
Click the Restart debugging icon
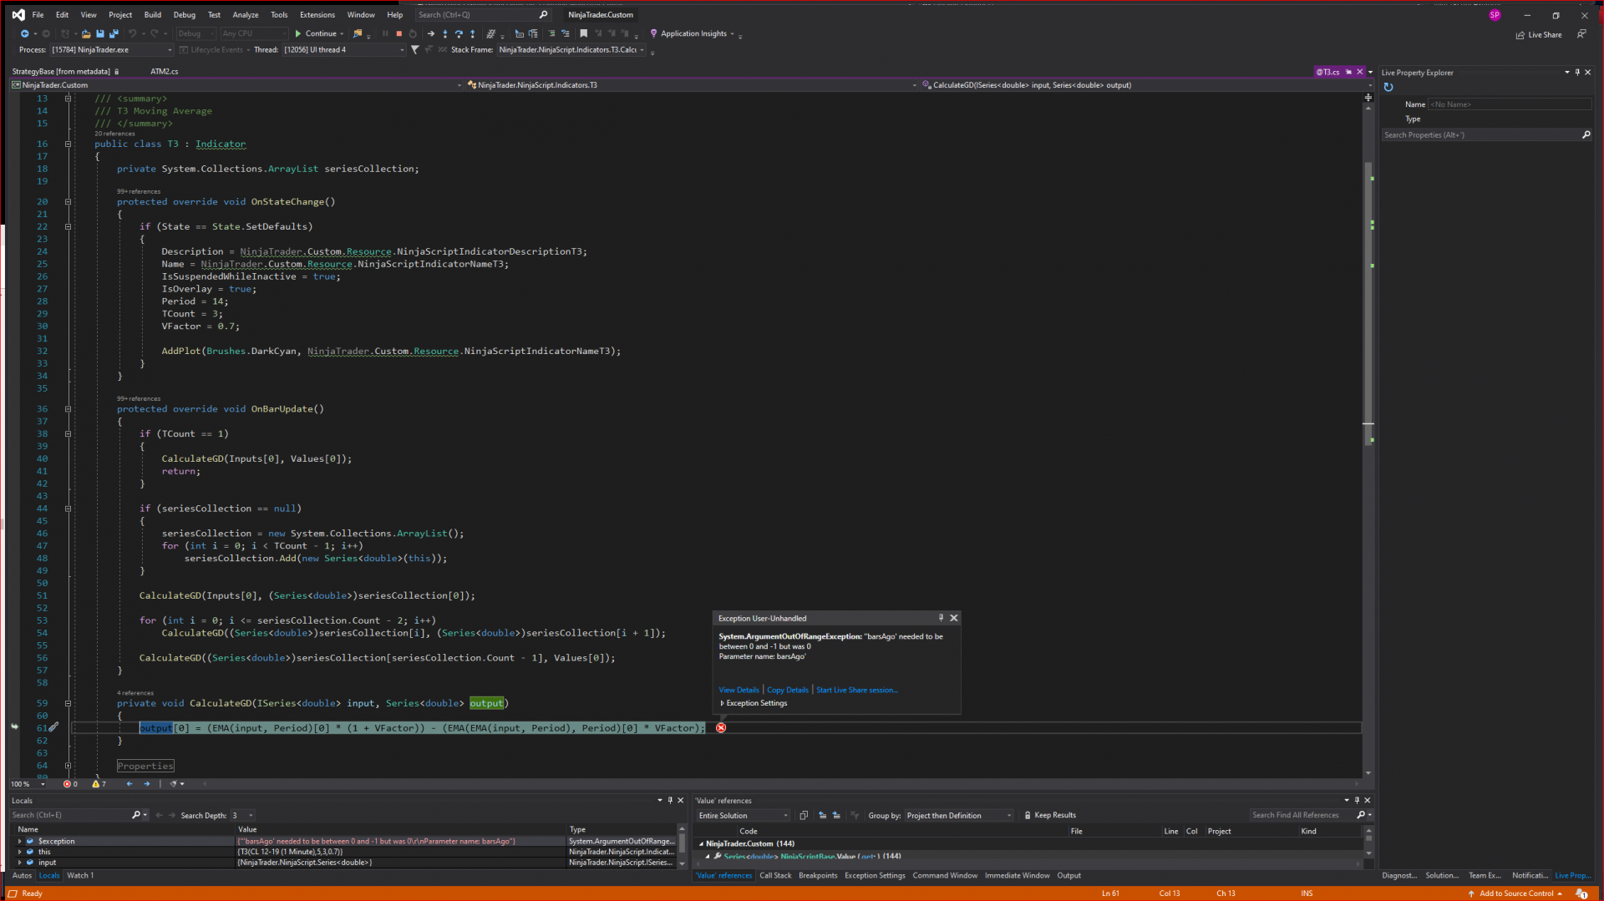[413, 33]
